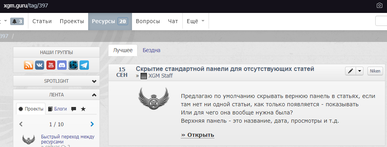Image resolution: width=387 pixels, height=147 pixels.
Task: Open the Telegram channel icon
Action: click(84, 65)
